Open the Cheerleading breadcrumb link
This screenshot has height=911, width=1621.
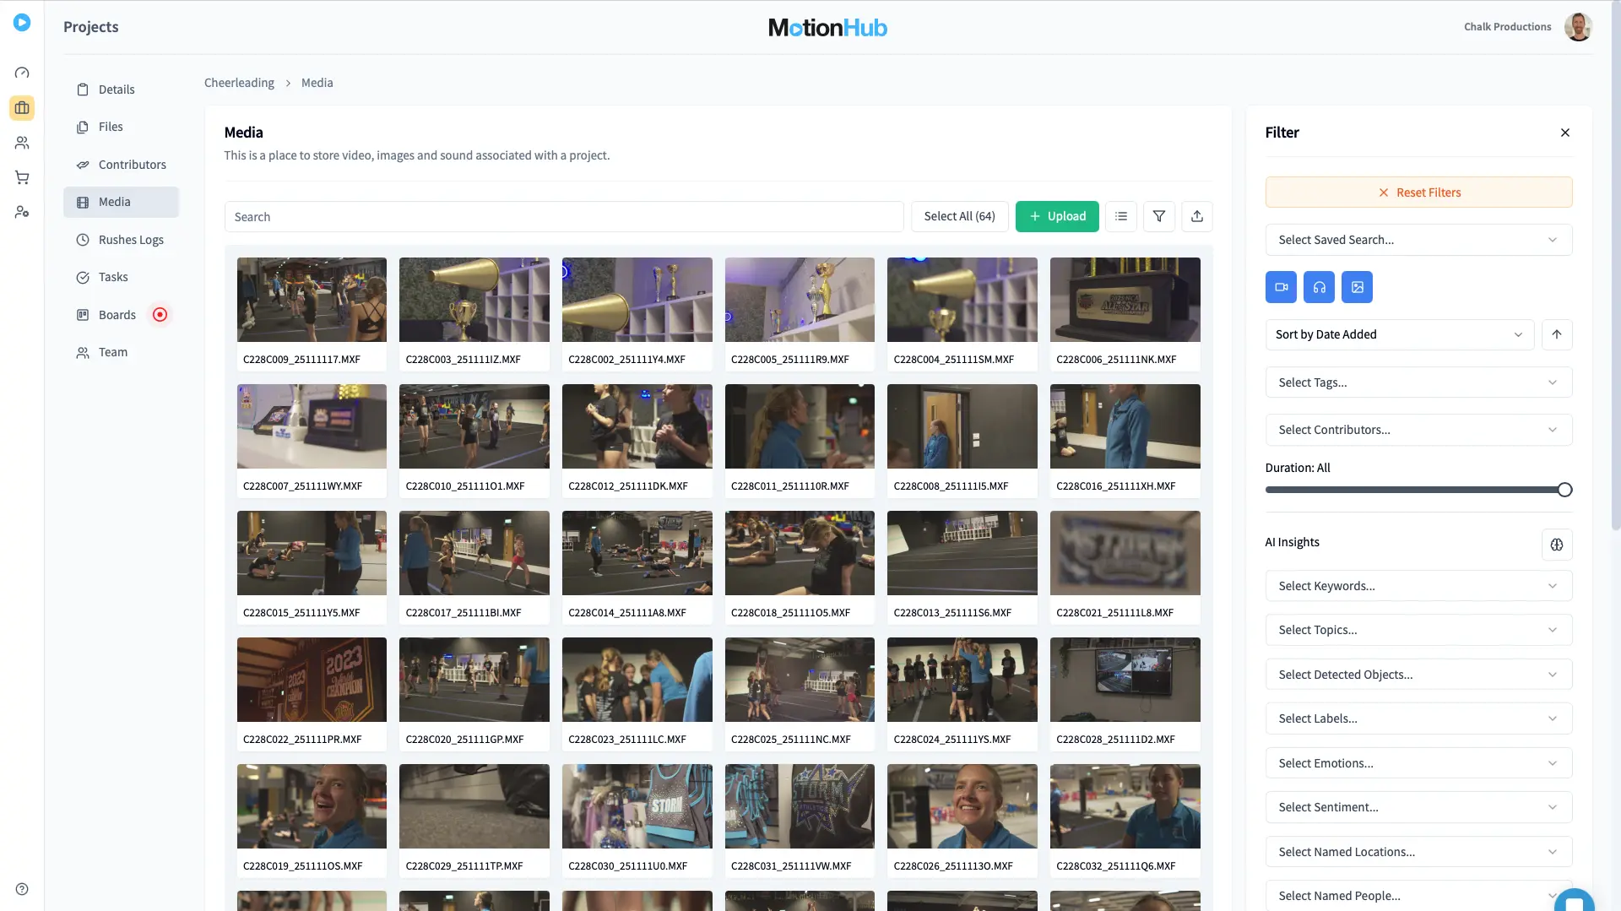pos(239,82)
